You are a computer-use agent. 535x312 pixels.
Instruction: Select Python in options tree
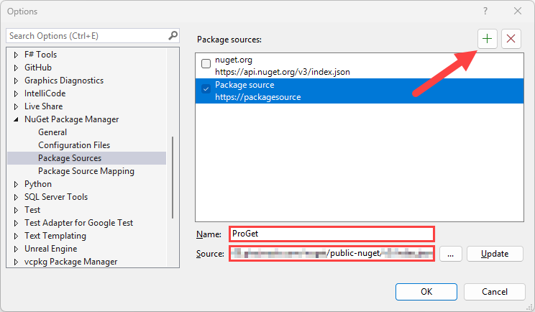[x=38, y=184]
